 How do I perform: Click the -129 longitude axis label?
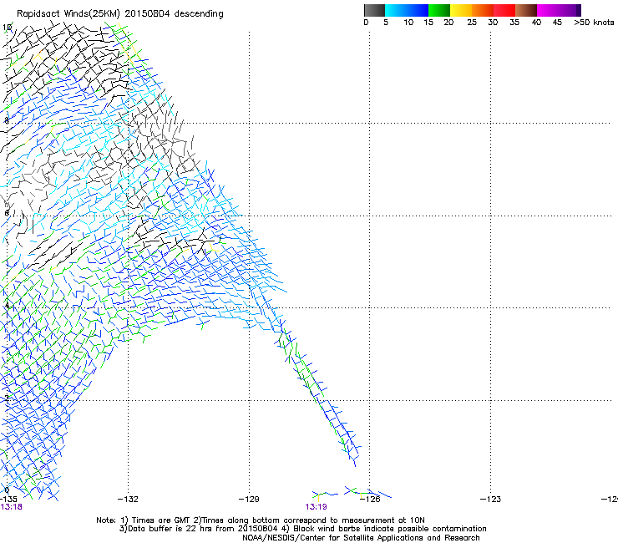[249, 500]
